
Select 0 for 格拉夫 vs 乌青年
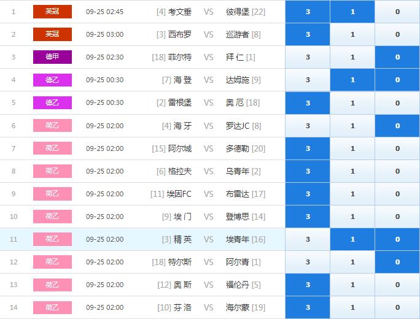click(x=397, y=171)
